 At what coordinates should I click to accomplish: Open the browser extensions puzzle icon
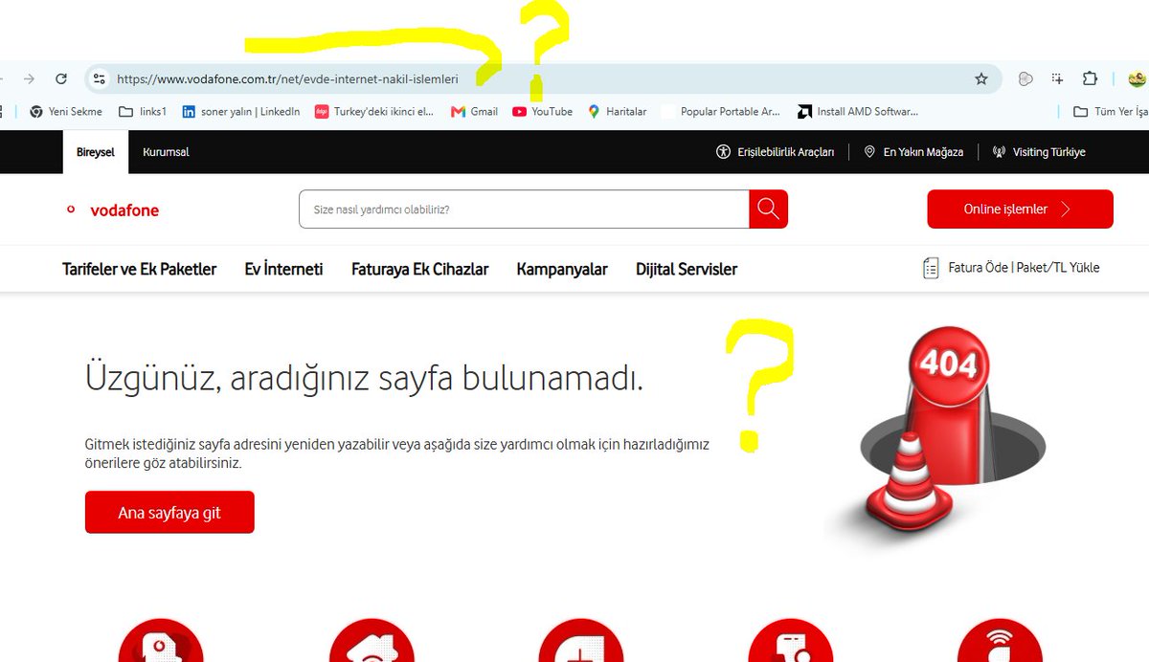pos(1090,79)
